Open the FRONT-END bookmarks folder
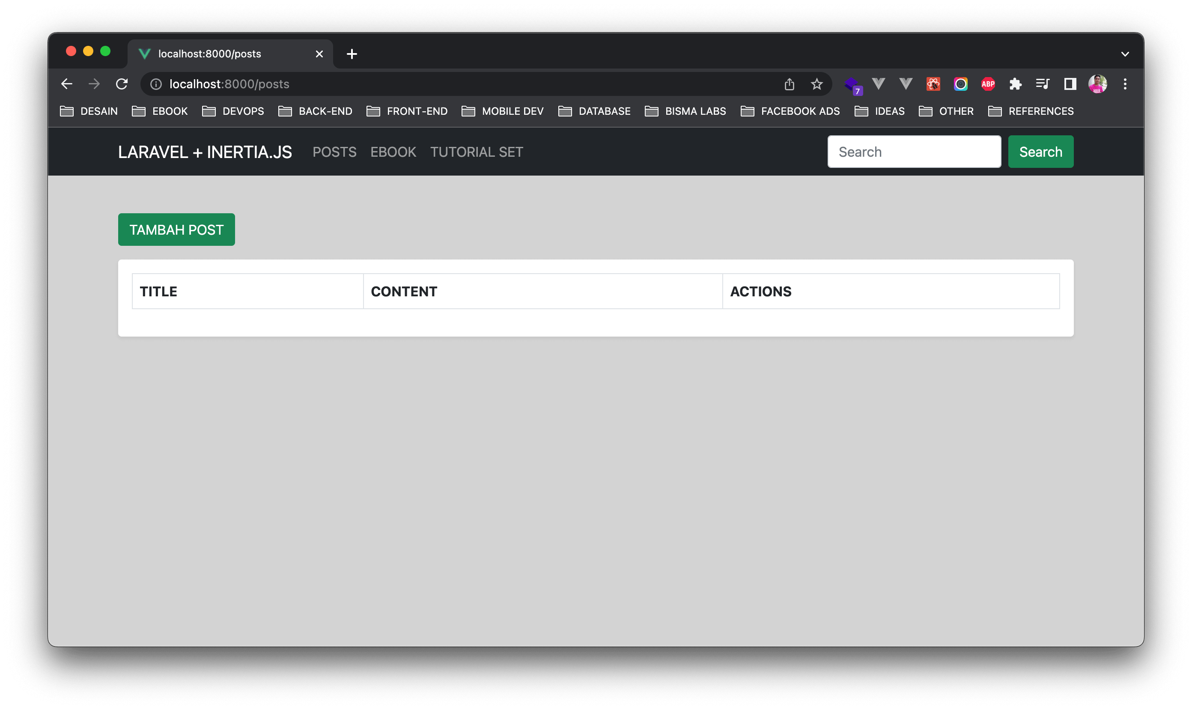 tap(407, 111)
